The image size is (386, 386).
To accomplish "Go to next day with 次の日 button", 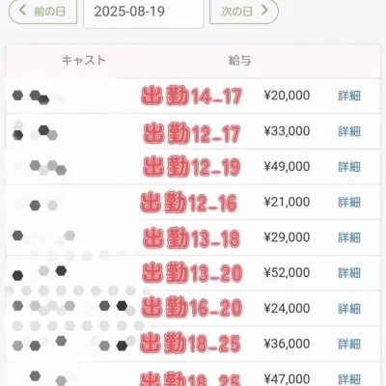I will pos(244,12).
